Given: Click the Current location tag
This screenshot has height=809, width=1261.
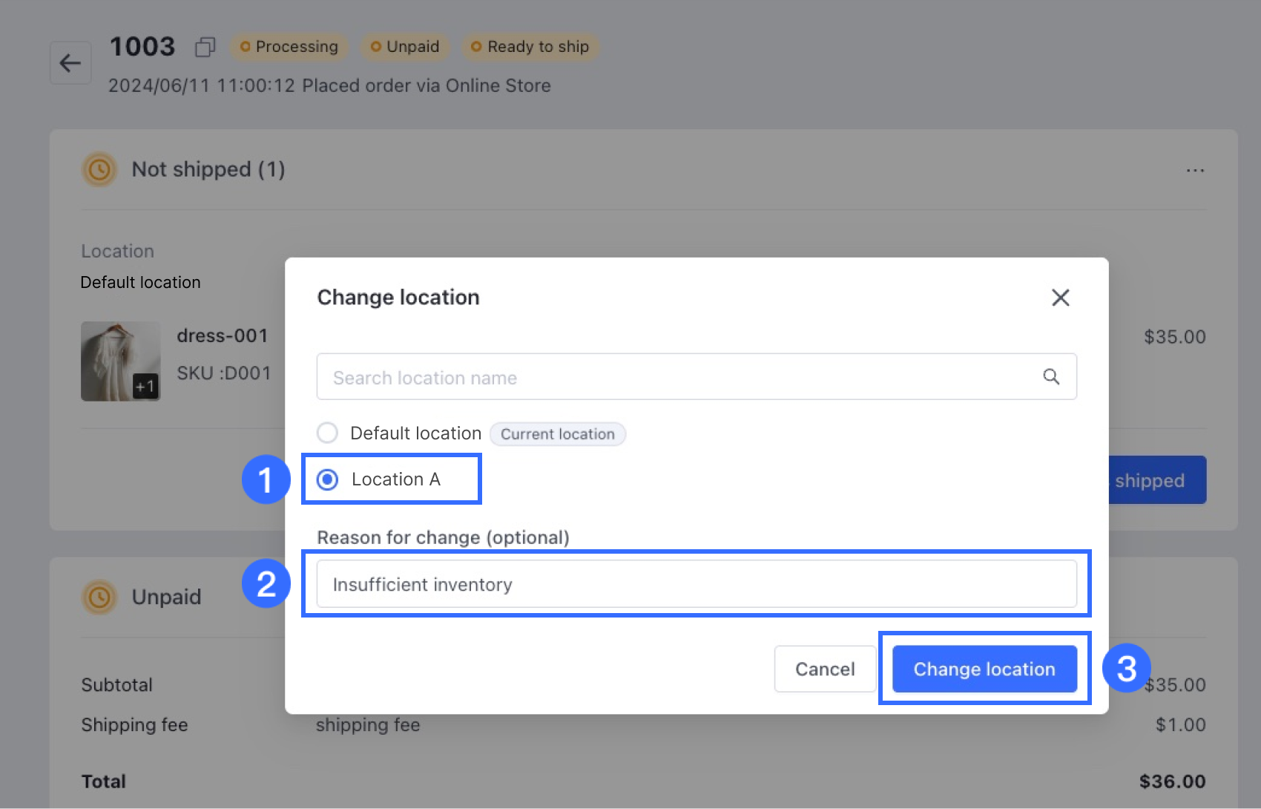Looking at the screenshot, I should click(557, 434).
